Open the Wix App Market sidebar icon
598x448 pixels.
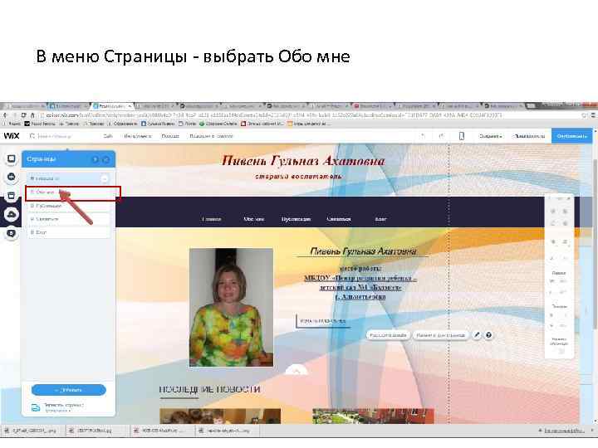point(11,196)
